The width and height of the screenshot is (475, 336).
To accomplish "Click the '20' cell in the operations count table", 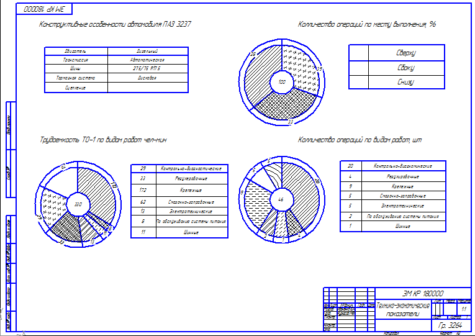I will (350, 166).
